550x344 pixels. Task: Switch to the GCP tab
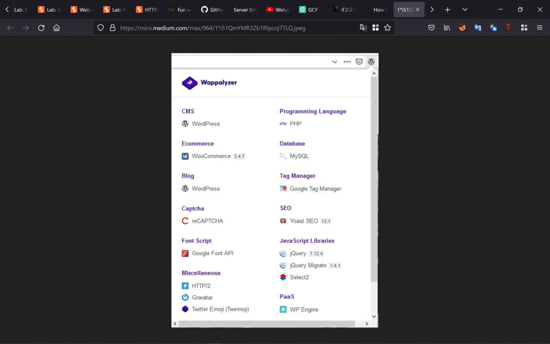[x=310, y=10]
